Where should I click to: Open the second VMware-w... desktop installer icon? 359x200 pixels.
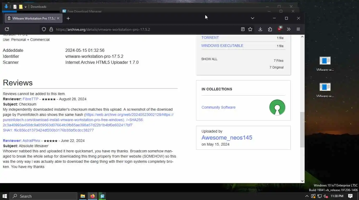(x=325, y=90)
